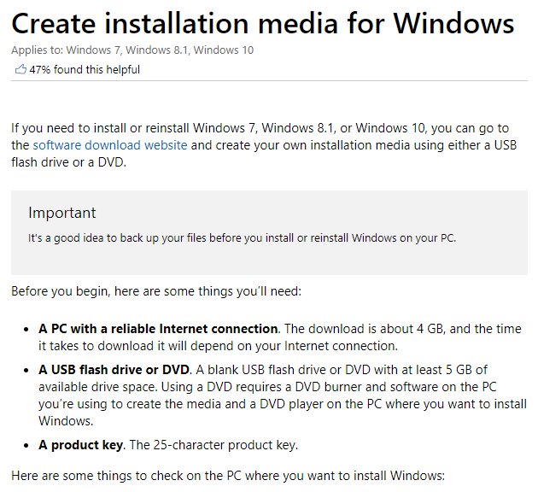Click the "Before you begin" sentence
Screen dimensions: 538x492
(156, 291)
